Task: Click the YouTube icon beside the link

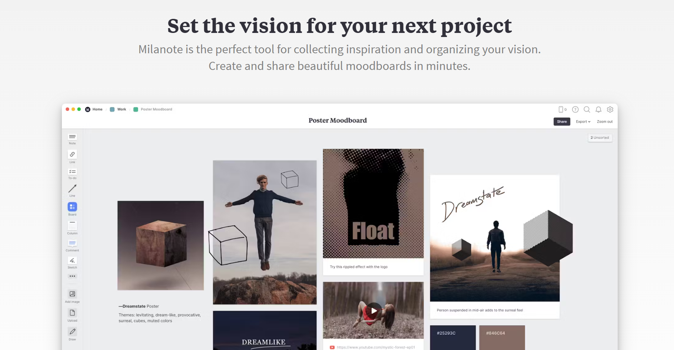Action: click(x=332, y=347)
